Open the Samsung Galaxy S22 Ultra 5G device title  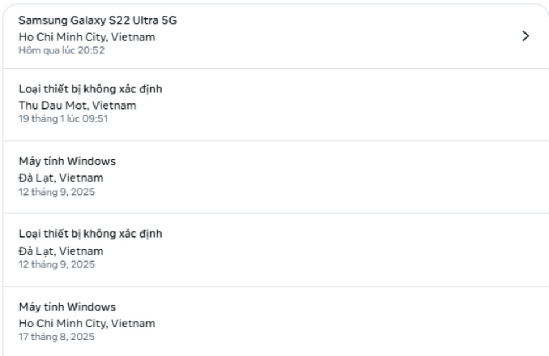[x=98, y=21]
